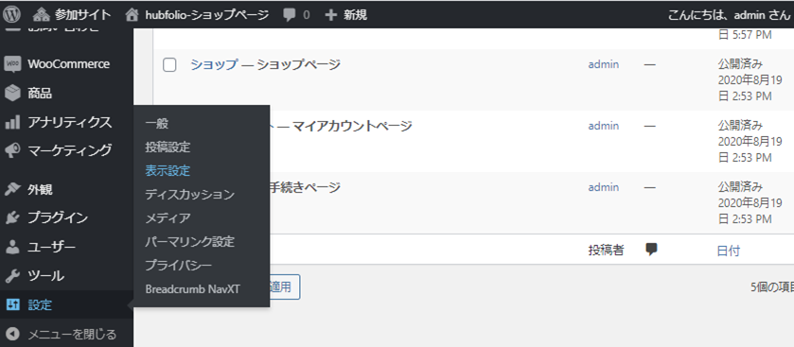Screen dimensions: 794x347
Task: Click the 適用 bulk action button
Action: tap(285, 286)
